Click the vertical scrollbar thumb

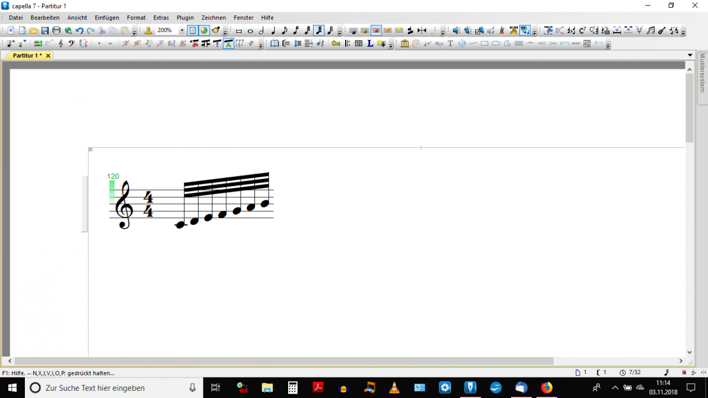(689, 108)
